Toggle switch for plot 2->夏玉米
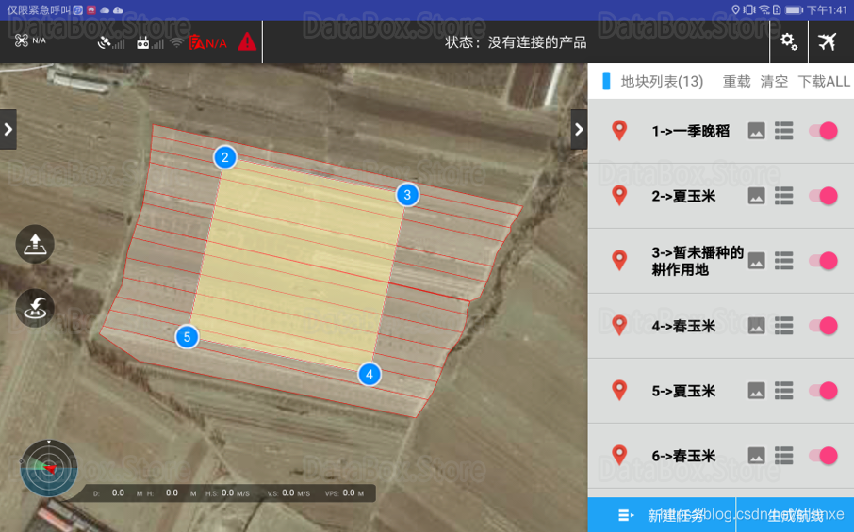Image resolution: width=854 pixels, height=532 pixels. pyautogui.click(x=823, y=195)
